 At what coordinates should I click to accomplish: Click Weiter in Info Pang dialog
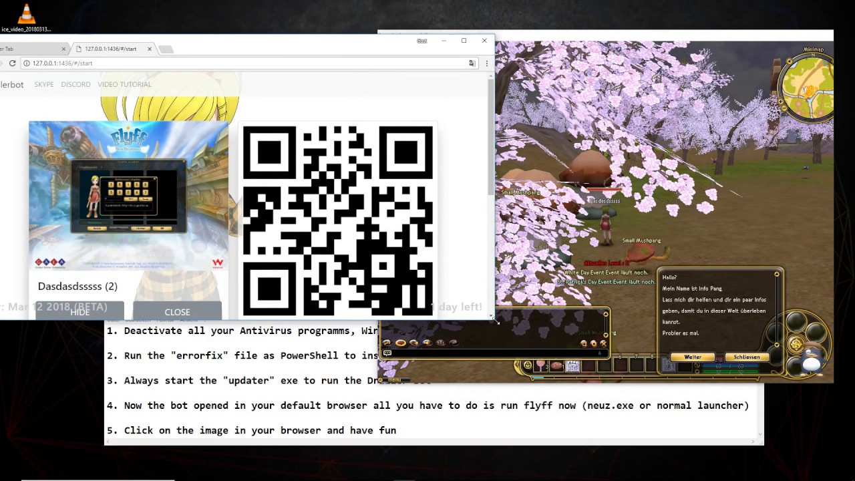tap(693, 357)
